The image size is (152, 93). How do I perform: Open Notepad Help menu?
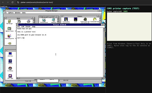[x=34, y=27]
